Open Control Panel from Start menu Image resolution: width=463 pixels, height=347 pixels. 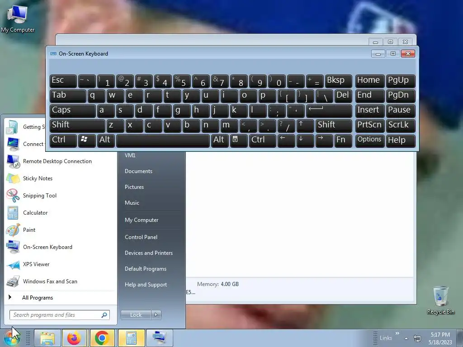tap(141, 237)
